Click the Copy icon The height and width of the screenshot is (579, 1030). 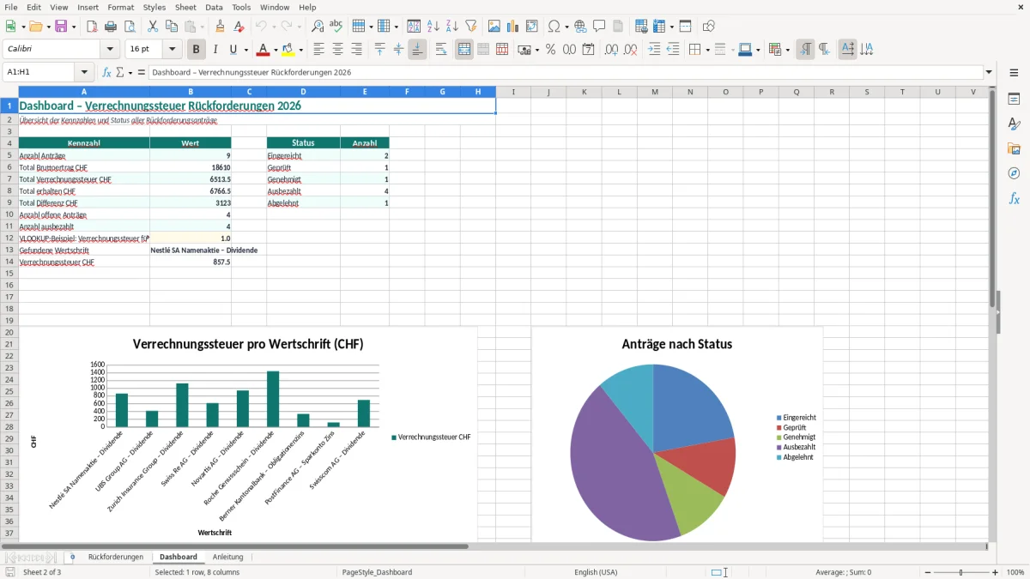(172, 27)
